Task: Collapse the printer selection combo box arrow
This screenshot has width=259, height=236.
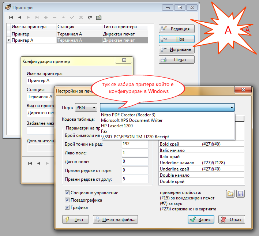Action: (x=232, y=107)
